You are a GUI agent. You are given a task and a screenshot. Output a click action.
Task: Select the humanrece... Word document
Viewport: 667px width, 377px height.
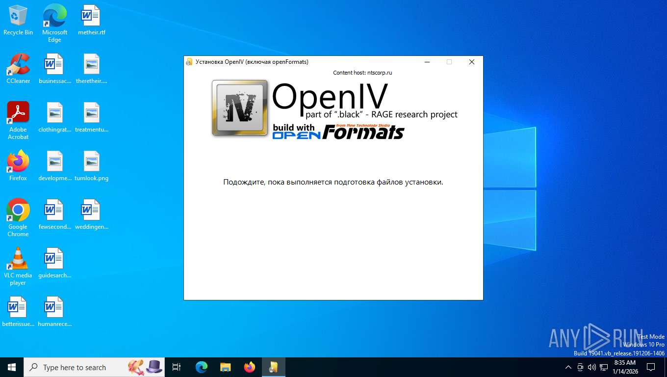pyautogui.click(x=54, y=312)
